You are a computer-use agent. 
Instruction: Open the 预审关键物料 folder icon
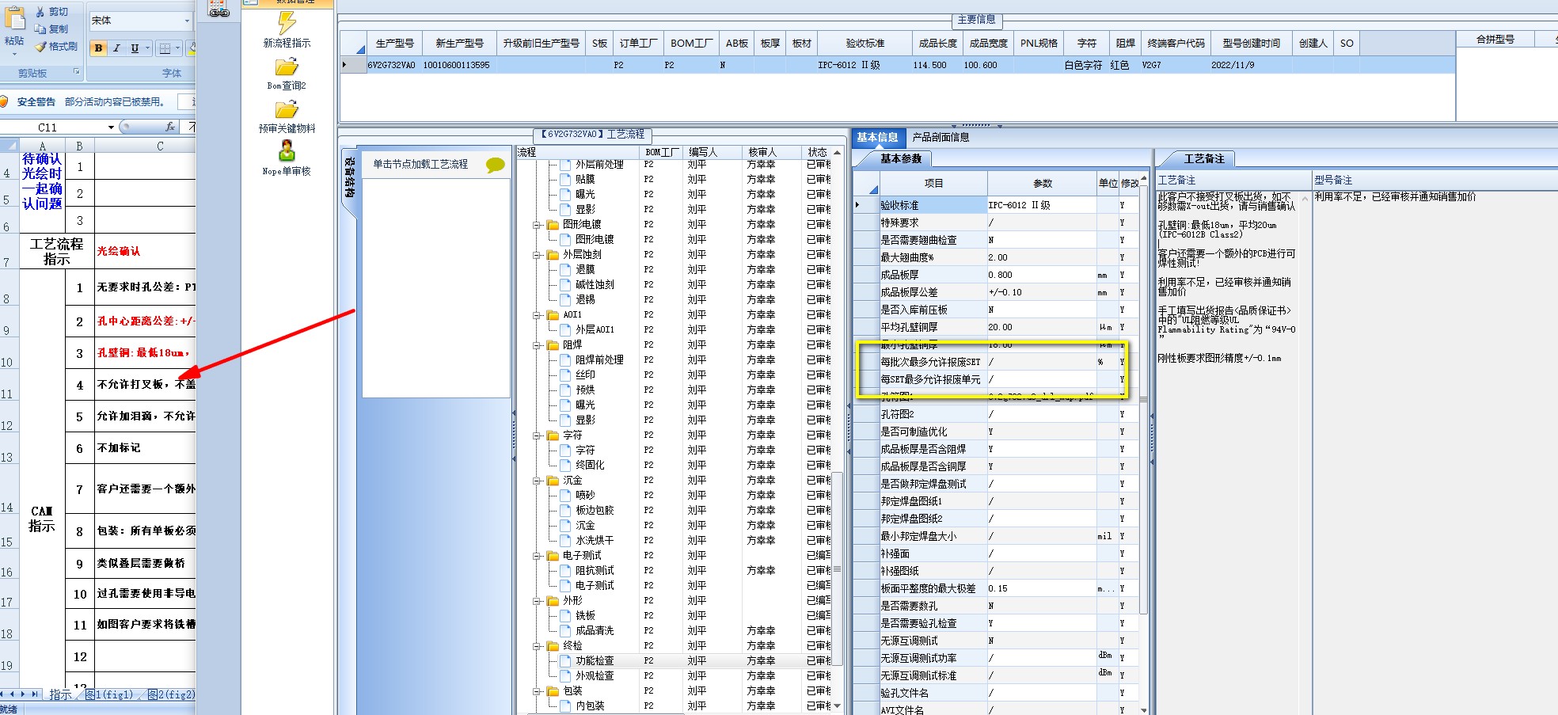[286, 110]
